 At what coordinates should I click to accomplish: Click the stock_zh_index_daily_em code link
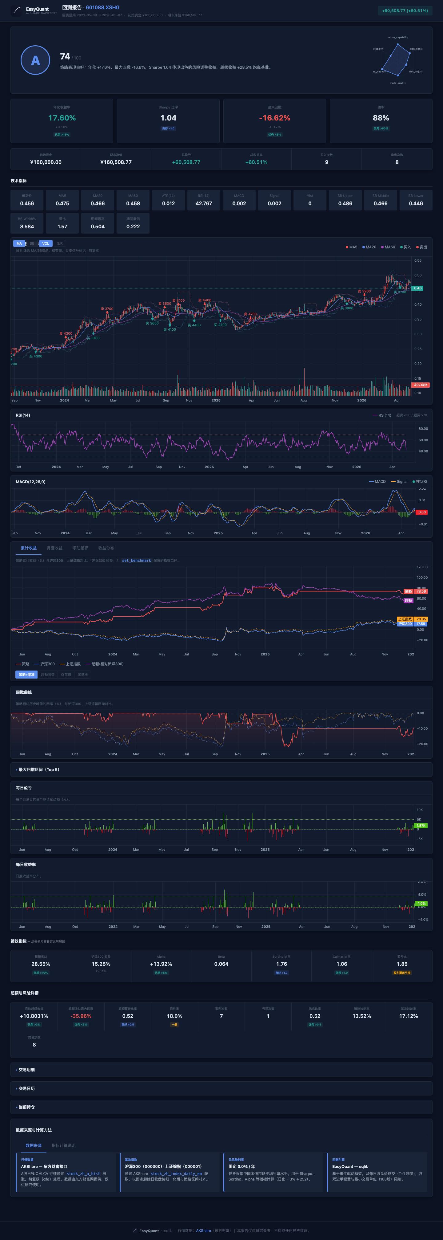pos(176,1173)
